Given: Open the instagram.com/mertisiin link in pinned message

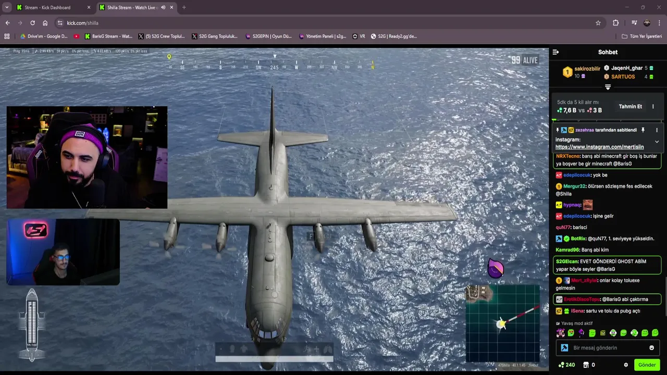Looking at the screenshot, I should [x=599, y=147].
